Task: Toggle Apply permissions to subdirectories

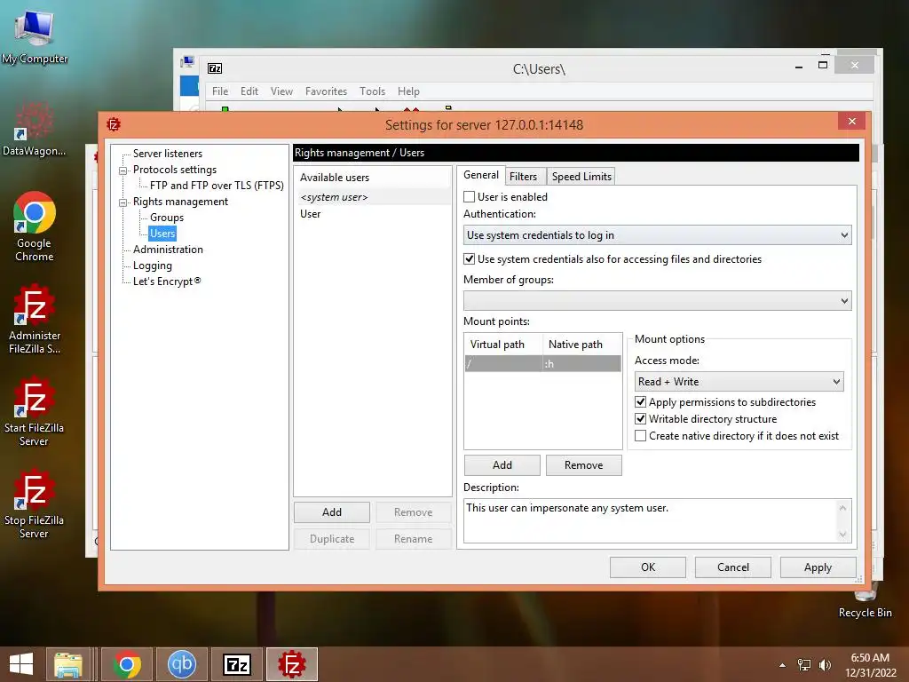Action: click(641, 402)
